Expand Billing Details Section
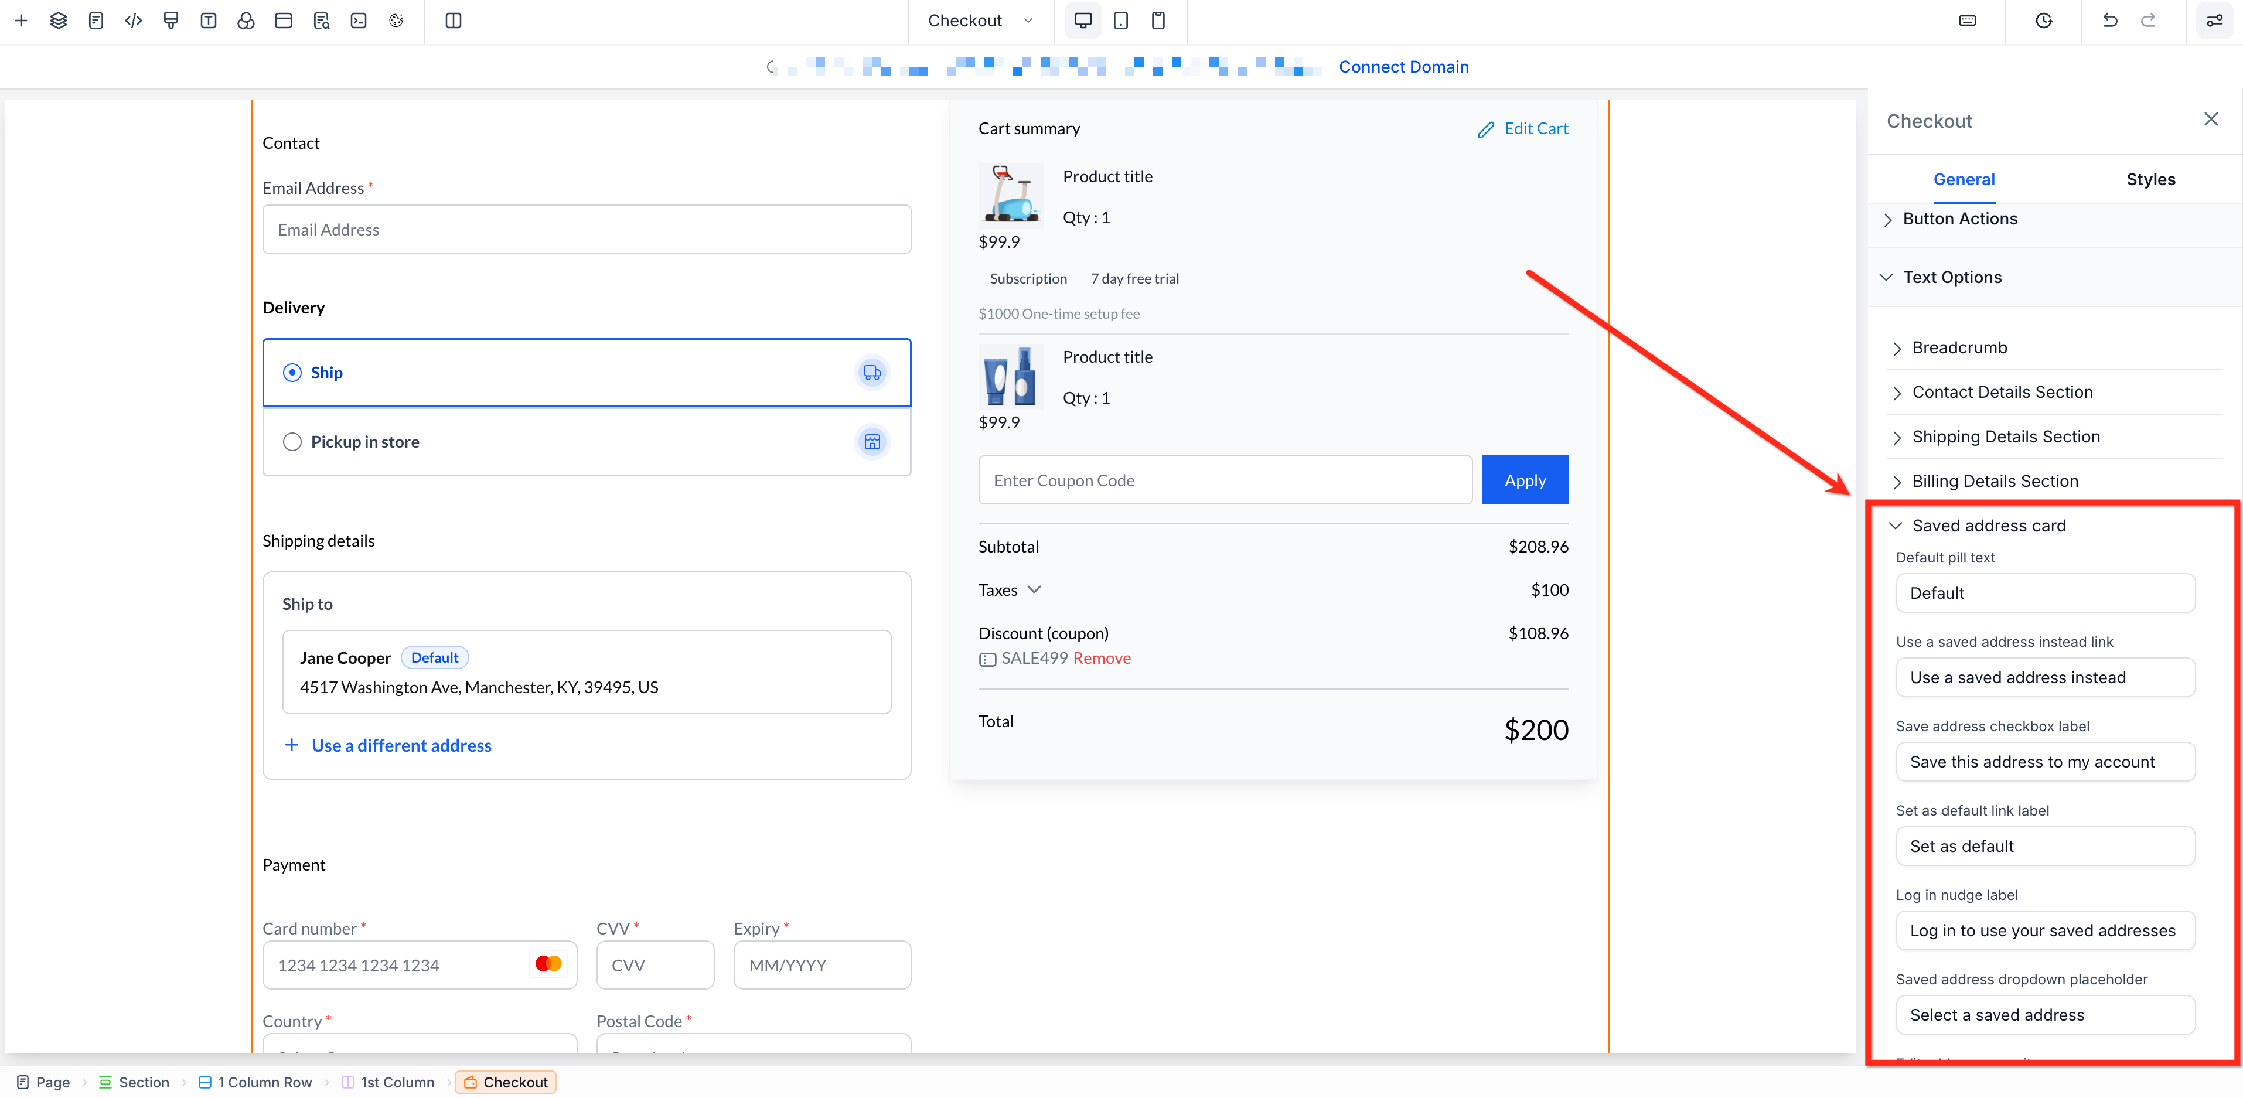 (1995, 480)
